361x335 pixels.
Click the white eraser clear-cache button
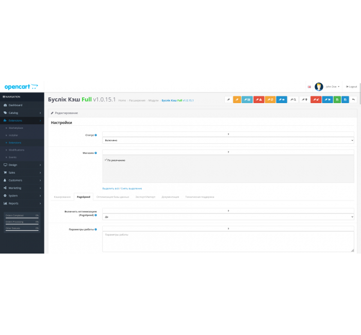pyautogui.click(x=228, y=99)
